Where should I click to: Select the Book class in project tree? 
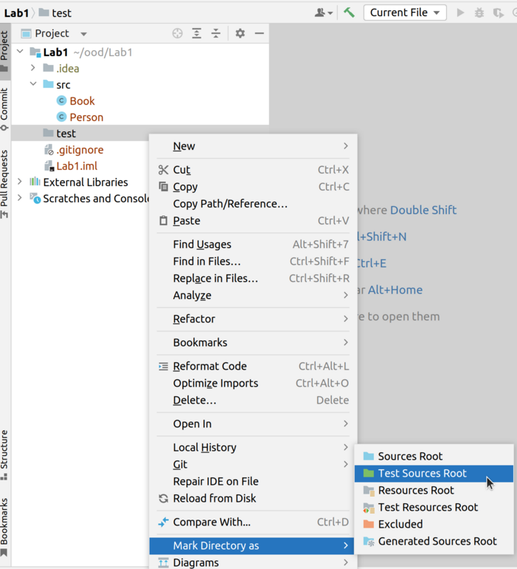pos(82,101)
